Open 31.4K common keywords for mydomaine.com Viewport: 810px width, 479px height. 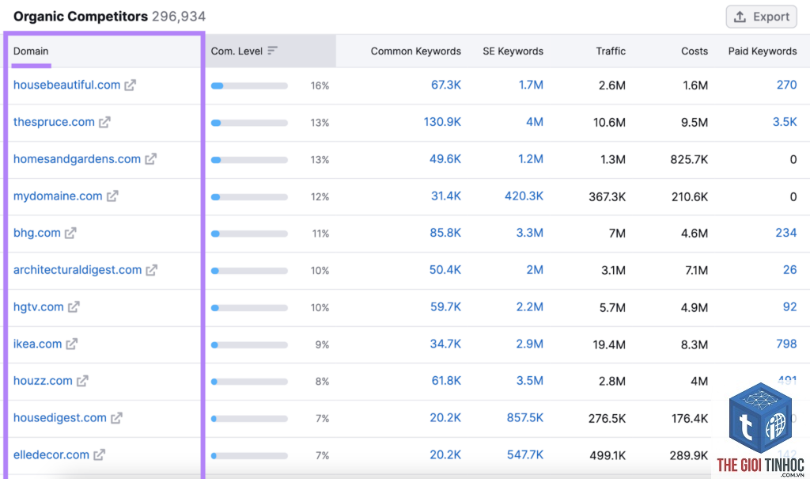pyautogui.click(x=446, y=196)
